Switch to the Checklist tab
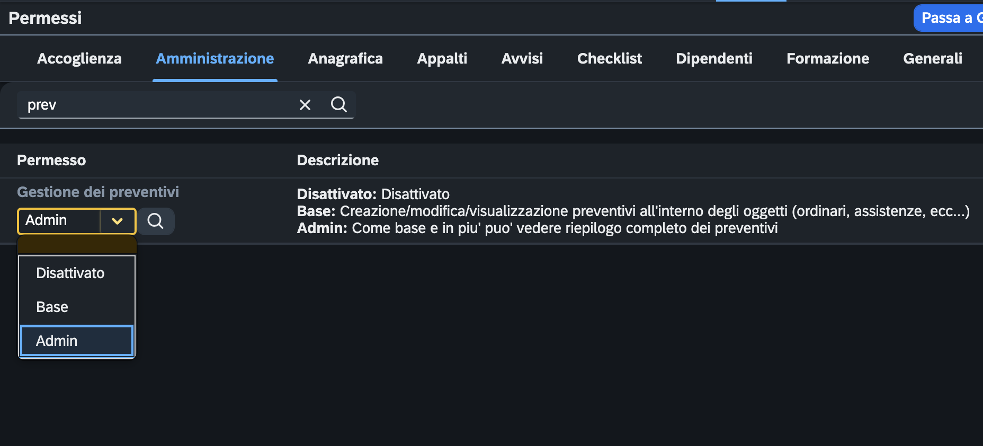 [610, 58]
